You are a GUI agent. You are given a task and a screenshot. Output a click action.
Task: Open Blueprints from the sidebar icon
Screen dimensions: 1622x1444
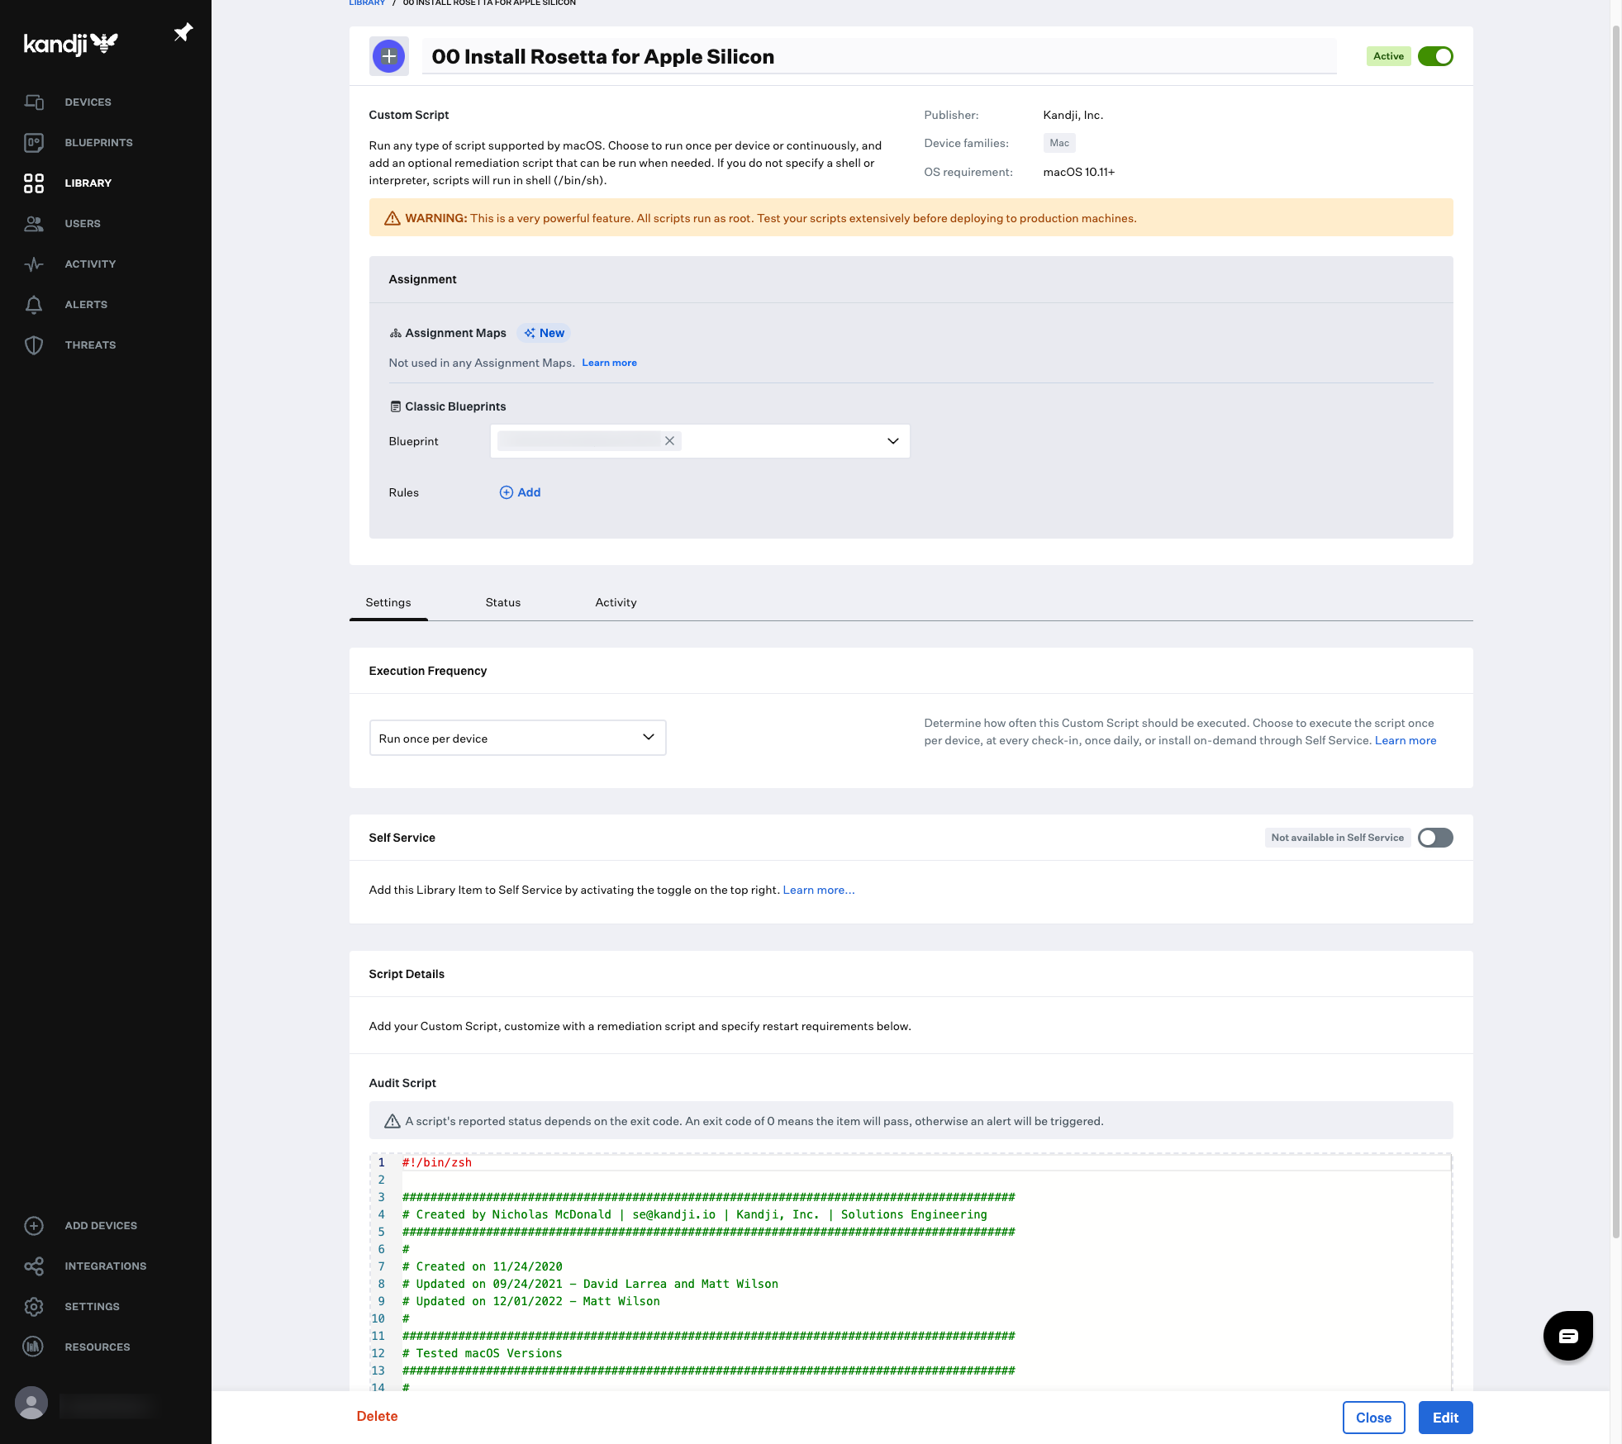[34, 142]
